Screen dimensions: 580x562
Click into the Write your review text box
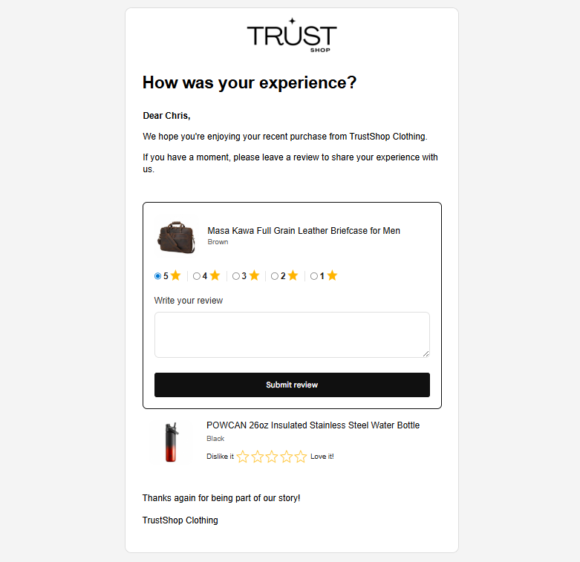292,335
